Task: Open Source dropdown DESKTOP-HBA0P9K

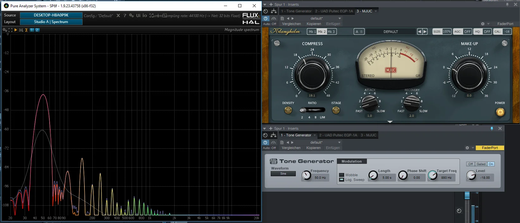Action: click(51, 15)
